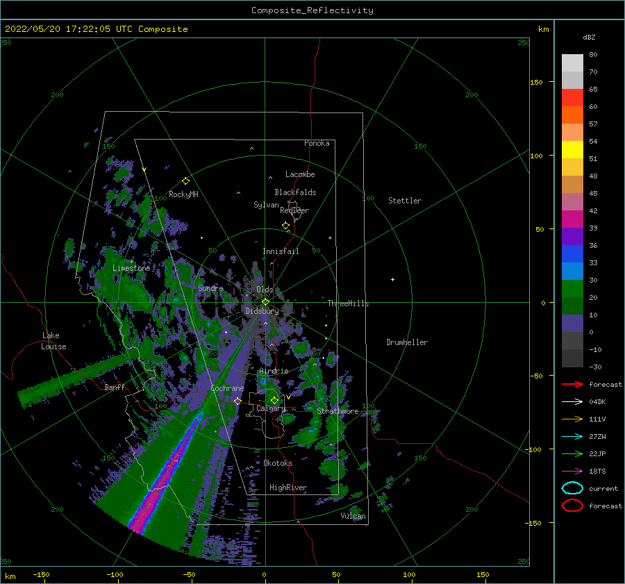The image size is (625, 584).
Task: Click the Stettler city label
Action: click(405, 201)
